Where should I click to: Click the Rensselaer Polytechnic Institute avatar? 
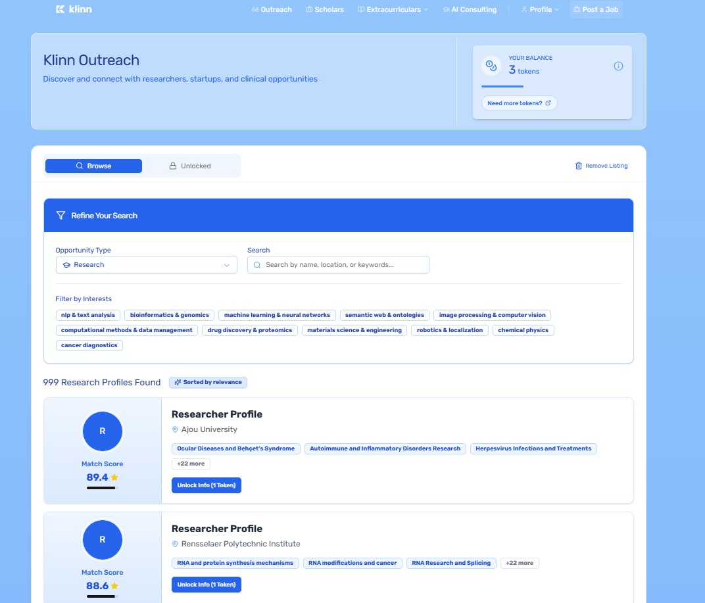[103, 540]
